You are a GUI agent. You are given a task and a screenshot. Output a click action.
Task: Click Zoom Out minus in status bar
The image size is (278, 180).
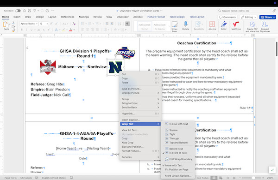point(240,178)
